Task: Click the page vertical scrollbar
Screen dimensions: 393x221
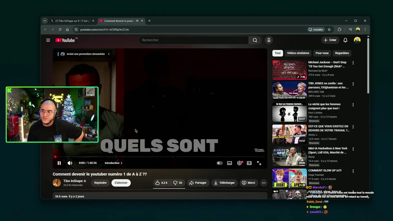Action: tap(368, 66)
